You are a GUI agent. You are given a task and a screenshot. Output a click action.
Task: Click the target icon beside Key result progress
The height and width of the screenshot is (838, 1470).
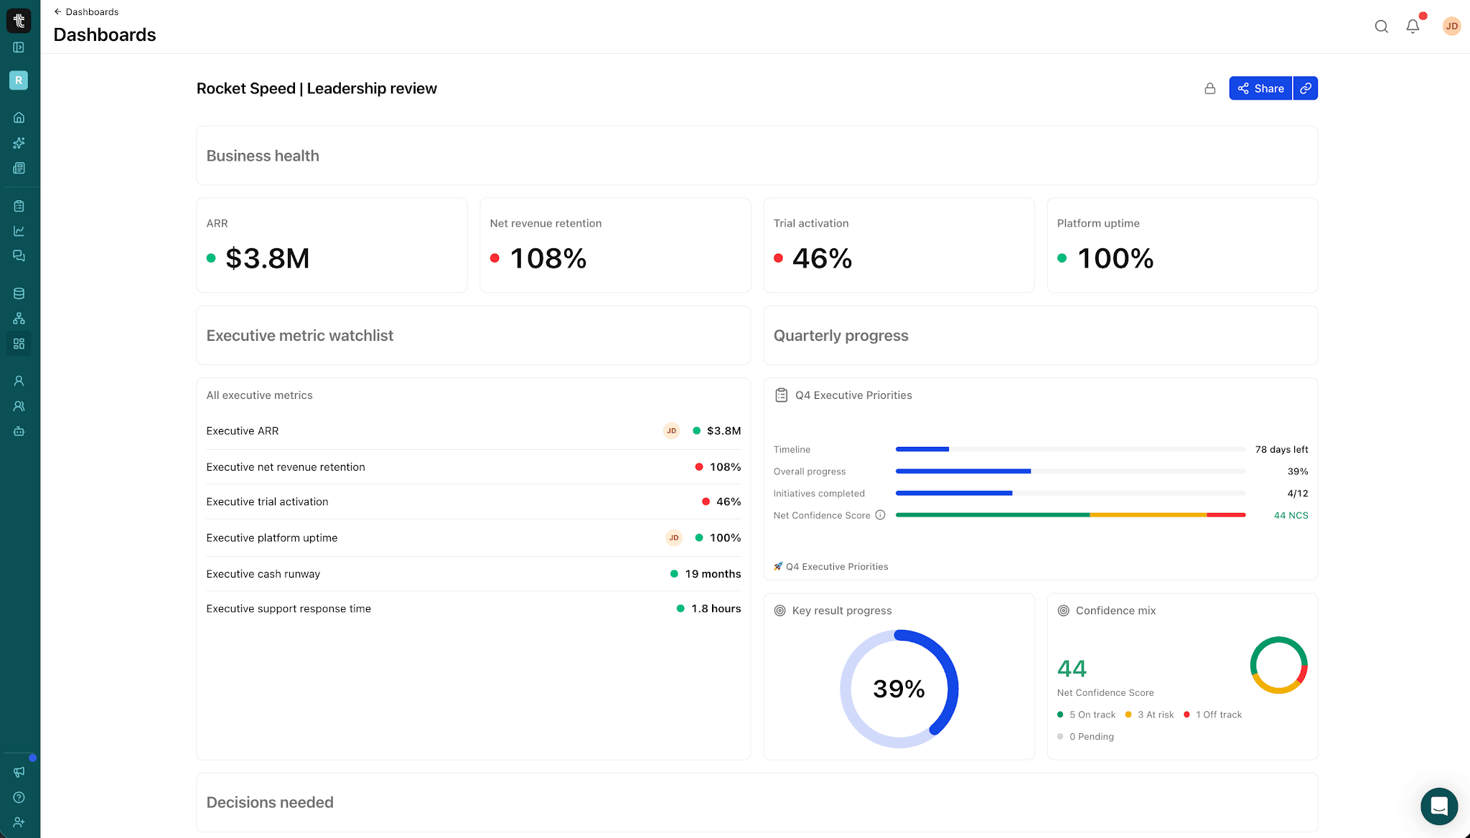pyautogui.click(x=780, y=611)
